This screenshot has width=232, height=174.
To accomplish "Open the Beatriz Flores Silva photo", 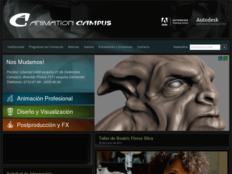I will (x=162, y=163).
